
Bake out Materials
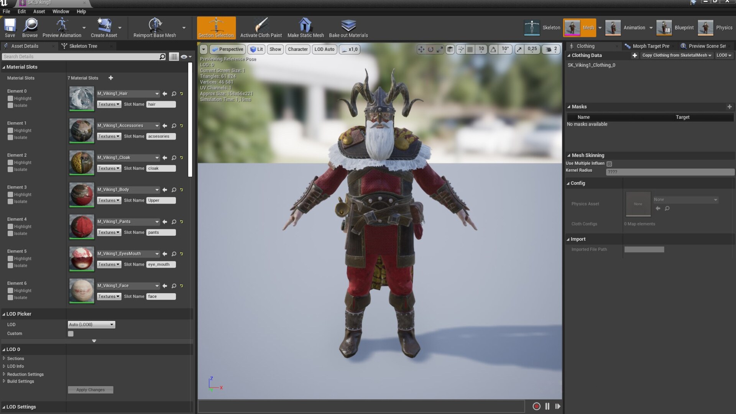coord(348,28)
